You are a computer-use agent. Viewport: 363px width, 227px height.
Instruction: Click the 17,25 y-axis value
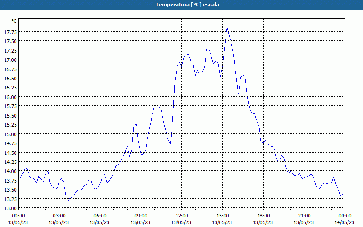point(10,51)
